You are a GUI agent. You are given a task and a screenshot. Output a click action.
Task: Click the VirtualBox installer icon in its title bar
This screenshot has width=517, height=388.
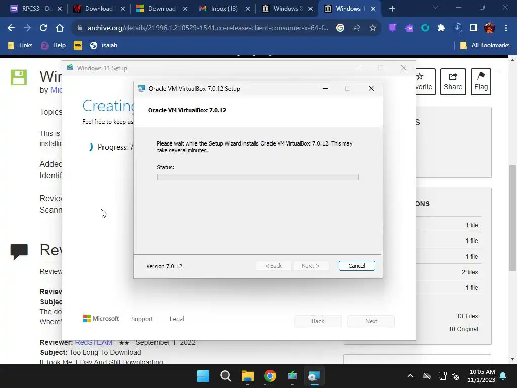[142, 88]
